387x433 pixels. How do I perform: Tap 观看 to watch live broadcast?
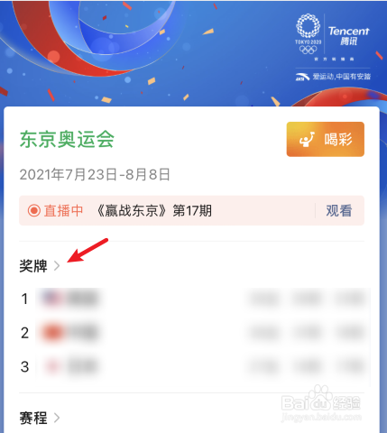(x=339, y=210)
